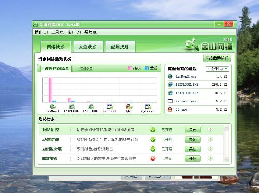Switch to the 安全状态 tab
This screenshot has height=193, width=259.
point(88,47)
